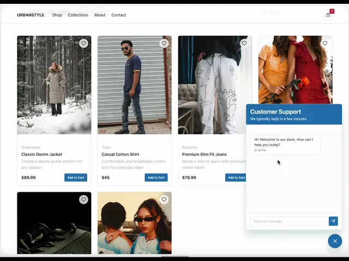This screenshot has height=261, width=349.
Task: Click the Tops category label
Action: pyautogui.click(x=106, y=147)
